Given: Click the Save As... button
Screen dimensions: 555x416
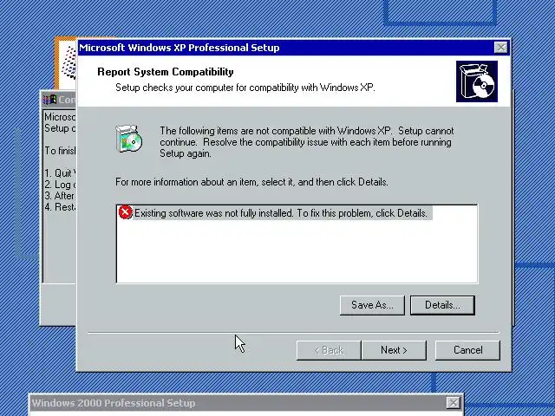Looking at the screenshot, I should click(372, 305).
